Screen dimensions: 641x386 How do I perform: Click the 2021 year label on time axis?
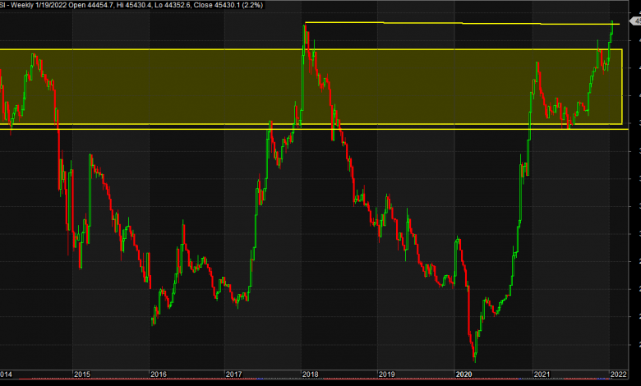pyautogui.click(x=542, y=374)
